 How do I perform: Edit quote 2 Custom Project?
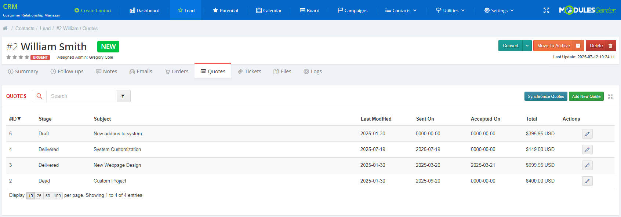(587, 181)
